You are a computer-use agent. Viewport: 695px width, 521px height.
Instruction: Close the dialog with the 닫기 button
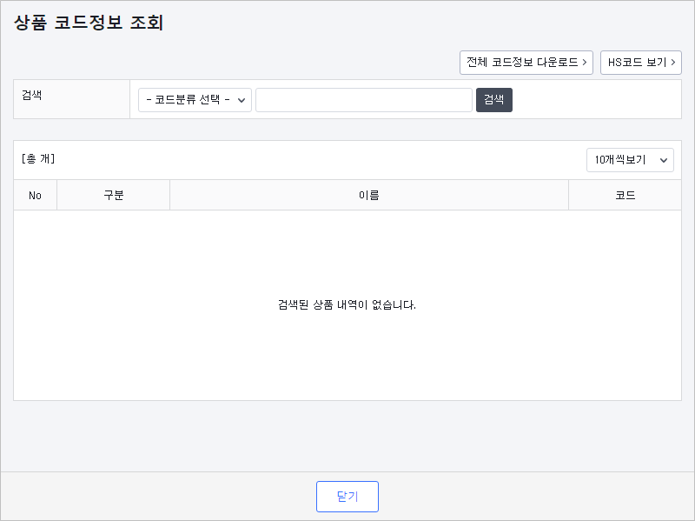347,497
